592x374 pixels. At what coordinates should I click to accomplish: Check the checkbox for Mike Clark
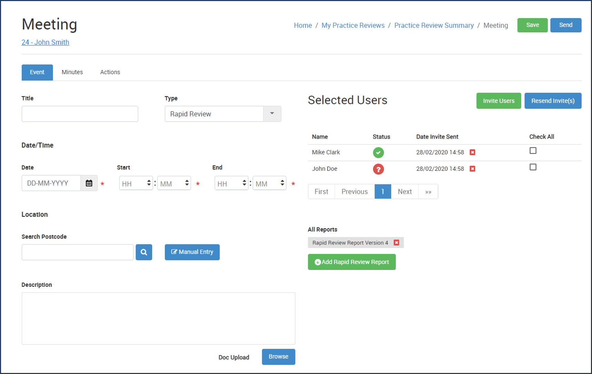click(x=533, y=151)
